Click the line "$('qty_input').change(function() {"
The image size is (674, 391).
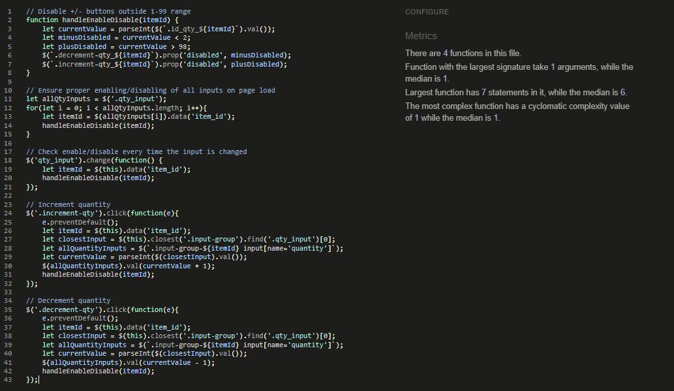pos(94,160)
